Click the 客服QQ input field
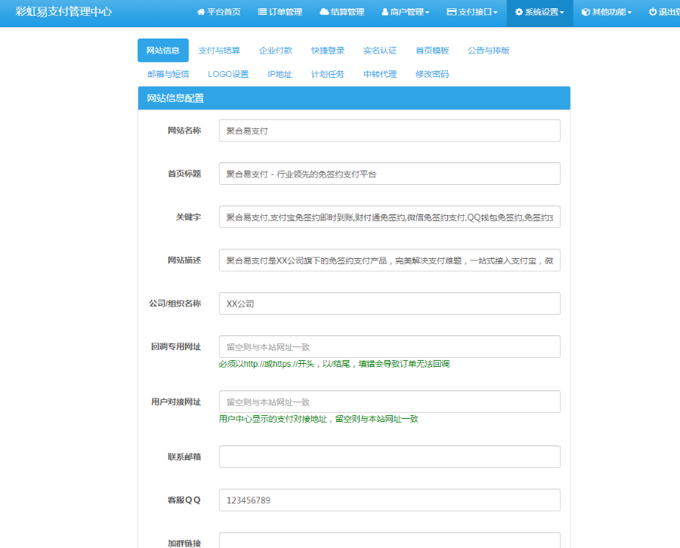This screenshot has height=548, width=680. [x=389, y=500]
